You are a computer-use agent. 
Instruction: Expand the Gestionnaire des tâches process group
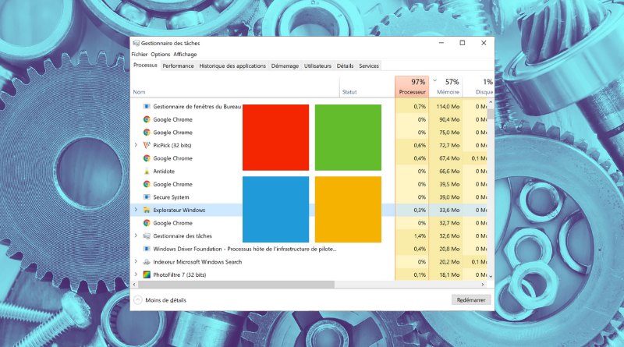tap(136, 235)
